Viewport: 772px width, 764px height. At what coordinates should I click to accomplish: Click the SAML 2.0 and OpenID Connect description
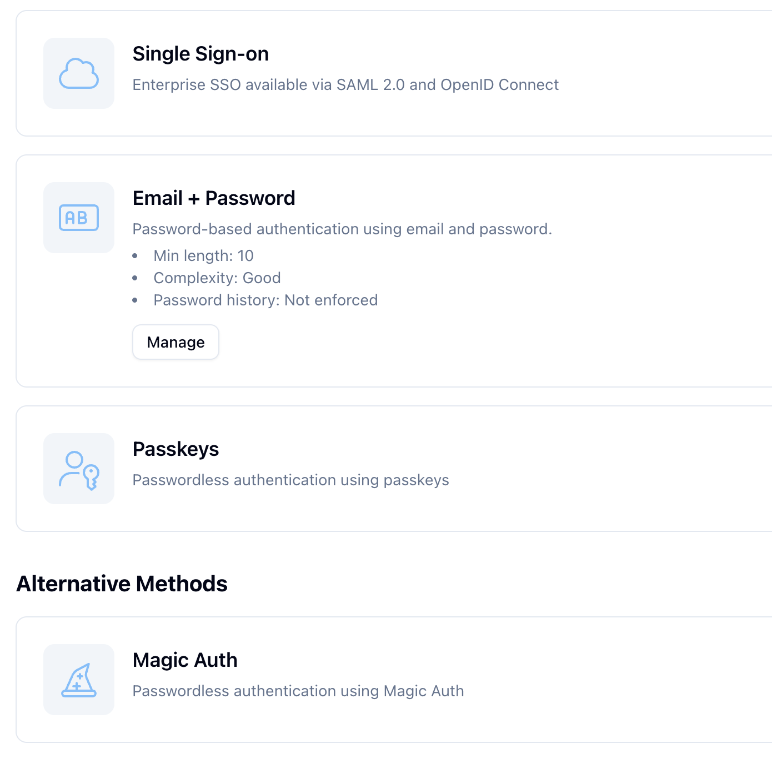pyautogui.click(x=345, y=85)
